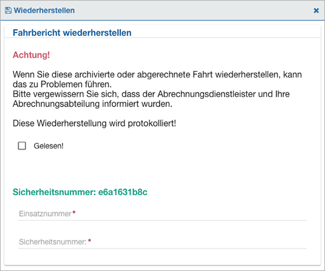Click the floppy disk icon beside Wiederherstellen
Viewport: 325px width, 271px height.
pyautogui.click(x=8, y=11)
